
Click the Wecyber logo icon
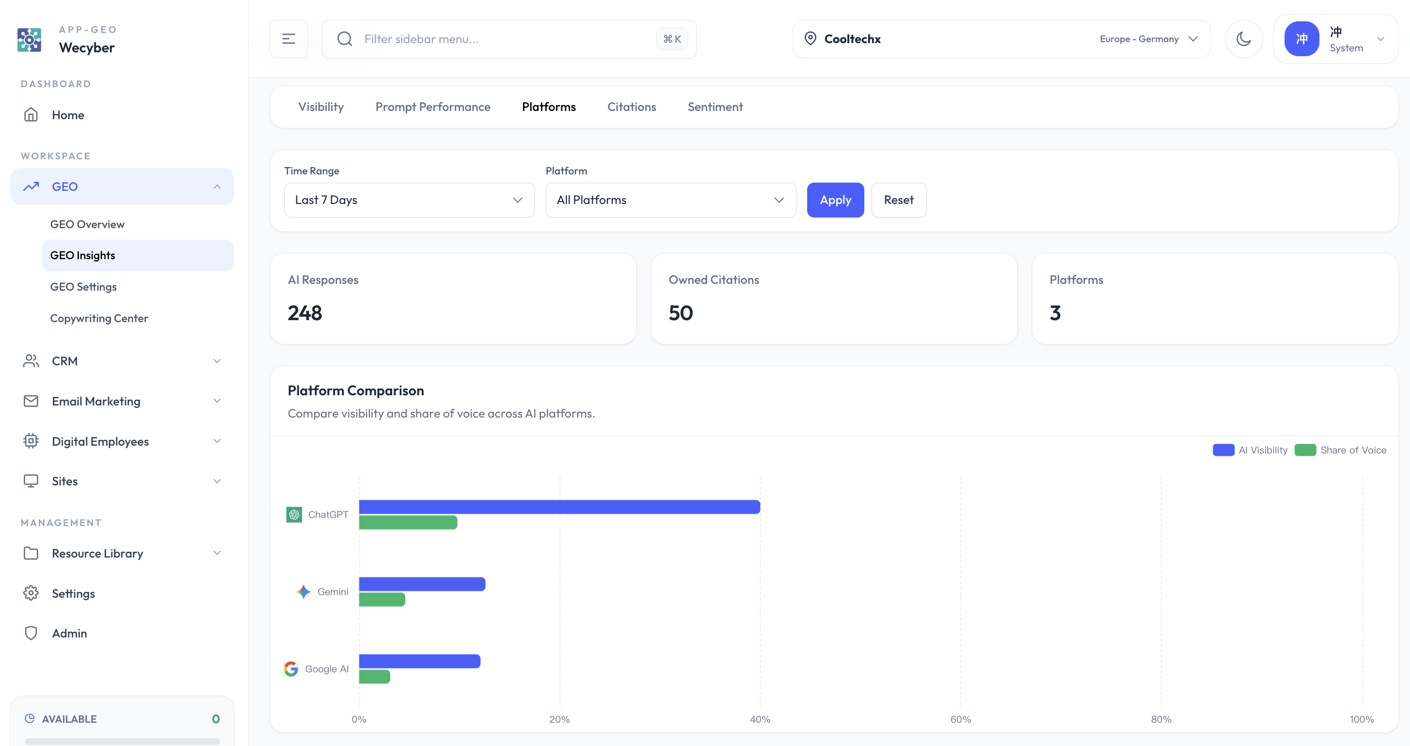(29, 39)
